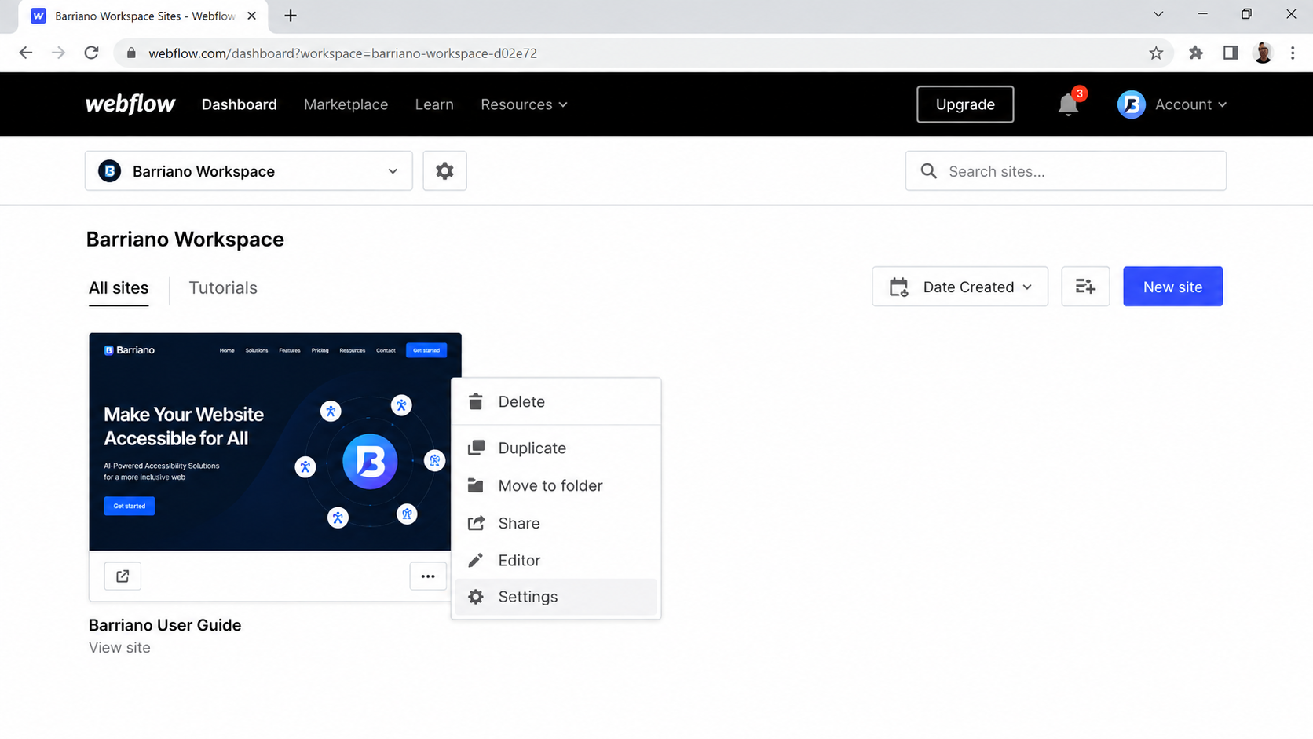The height and width of the screenshot is (739, 1313).
Task: Expand the Account dropdown menu
Action: pyautogui.click(x=1190, y=104)
